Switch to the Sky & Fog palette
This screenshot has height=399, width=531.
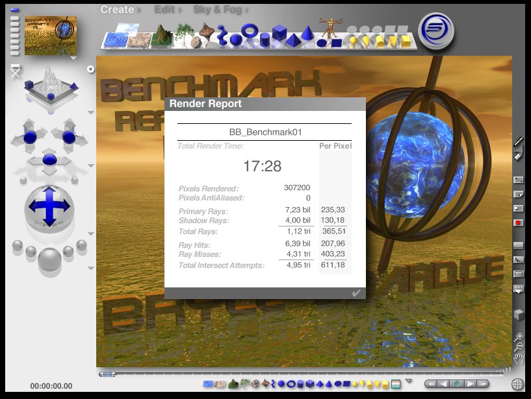coord(218,10)
